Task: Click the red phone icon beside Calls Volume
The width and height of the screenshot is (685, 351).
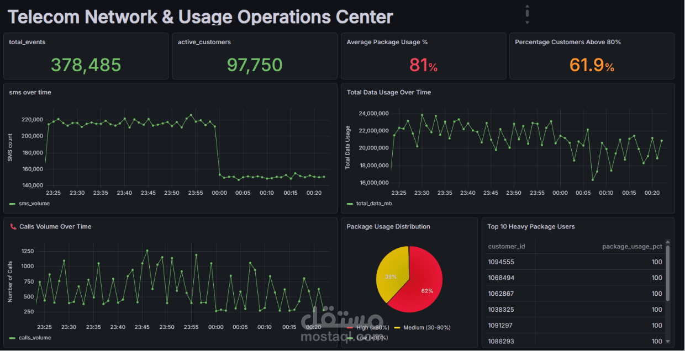Action: pos(13,227)
